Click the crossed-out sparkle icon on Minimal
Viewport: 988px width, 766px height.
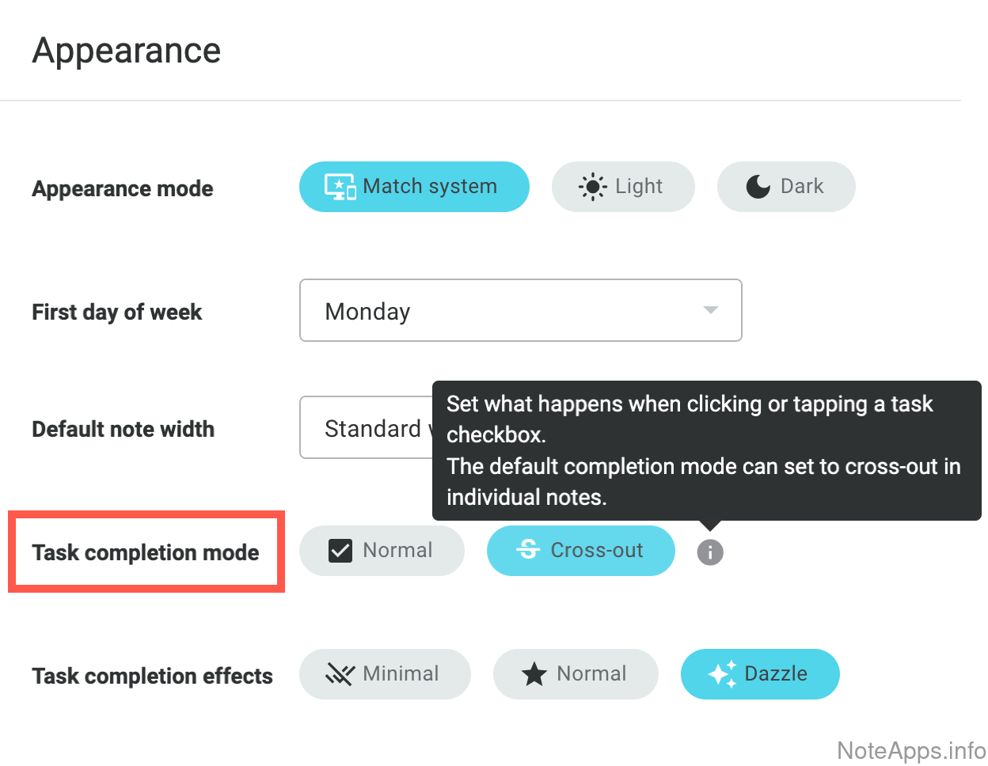point(340,674)
